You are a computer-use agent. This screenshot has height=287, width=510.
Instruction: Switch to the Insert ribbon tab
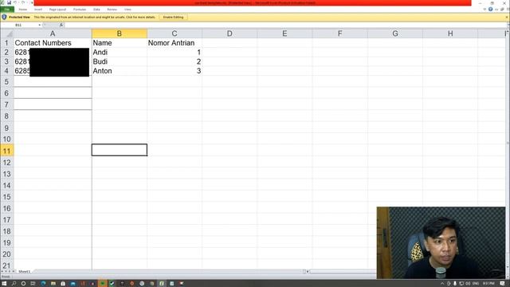point(38,10)
